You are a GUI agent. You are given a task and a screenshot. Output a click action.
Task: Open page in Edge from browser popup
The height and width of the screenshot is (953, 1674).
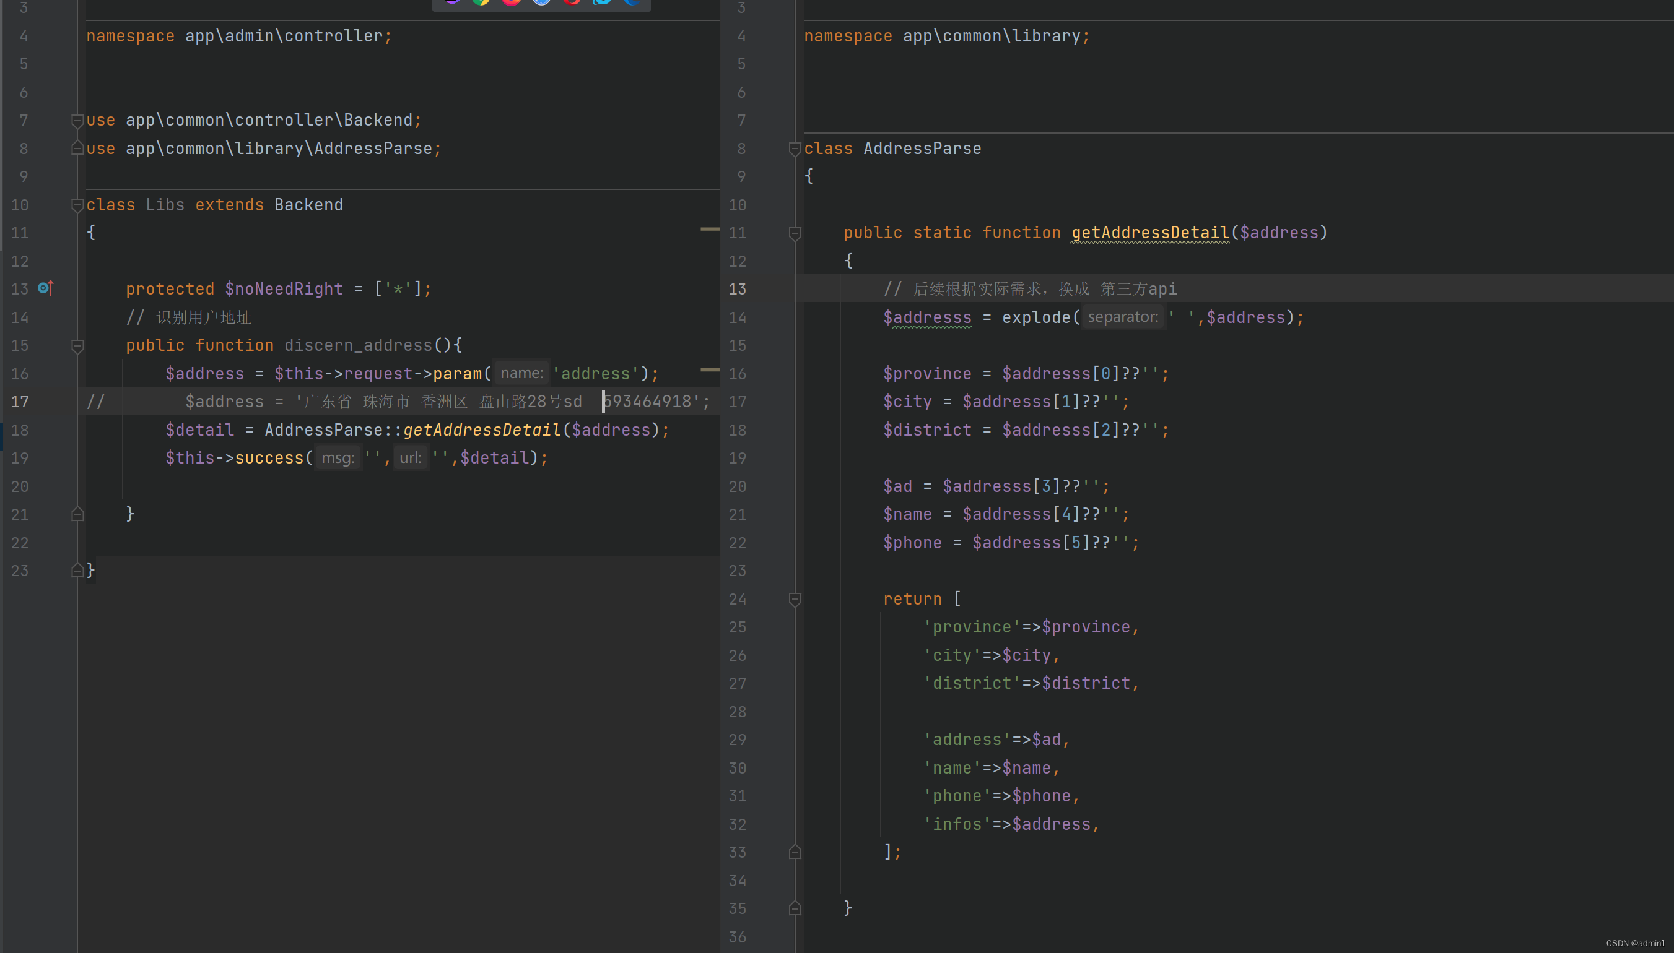632,2
